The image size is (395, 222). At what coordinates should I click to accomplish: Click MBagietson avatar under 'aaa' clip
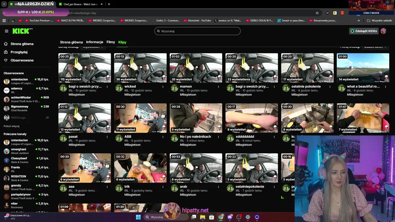click(63, 188)
